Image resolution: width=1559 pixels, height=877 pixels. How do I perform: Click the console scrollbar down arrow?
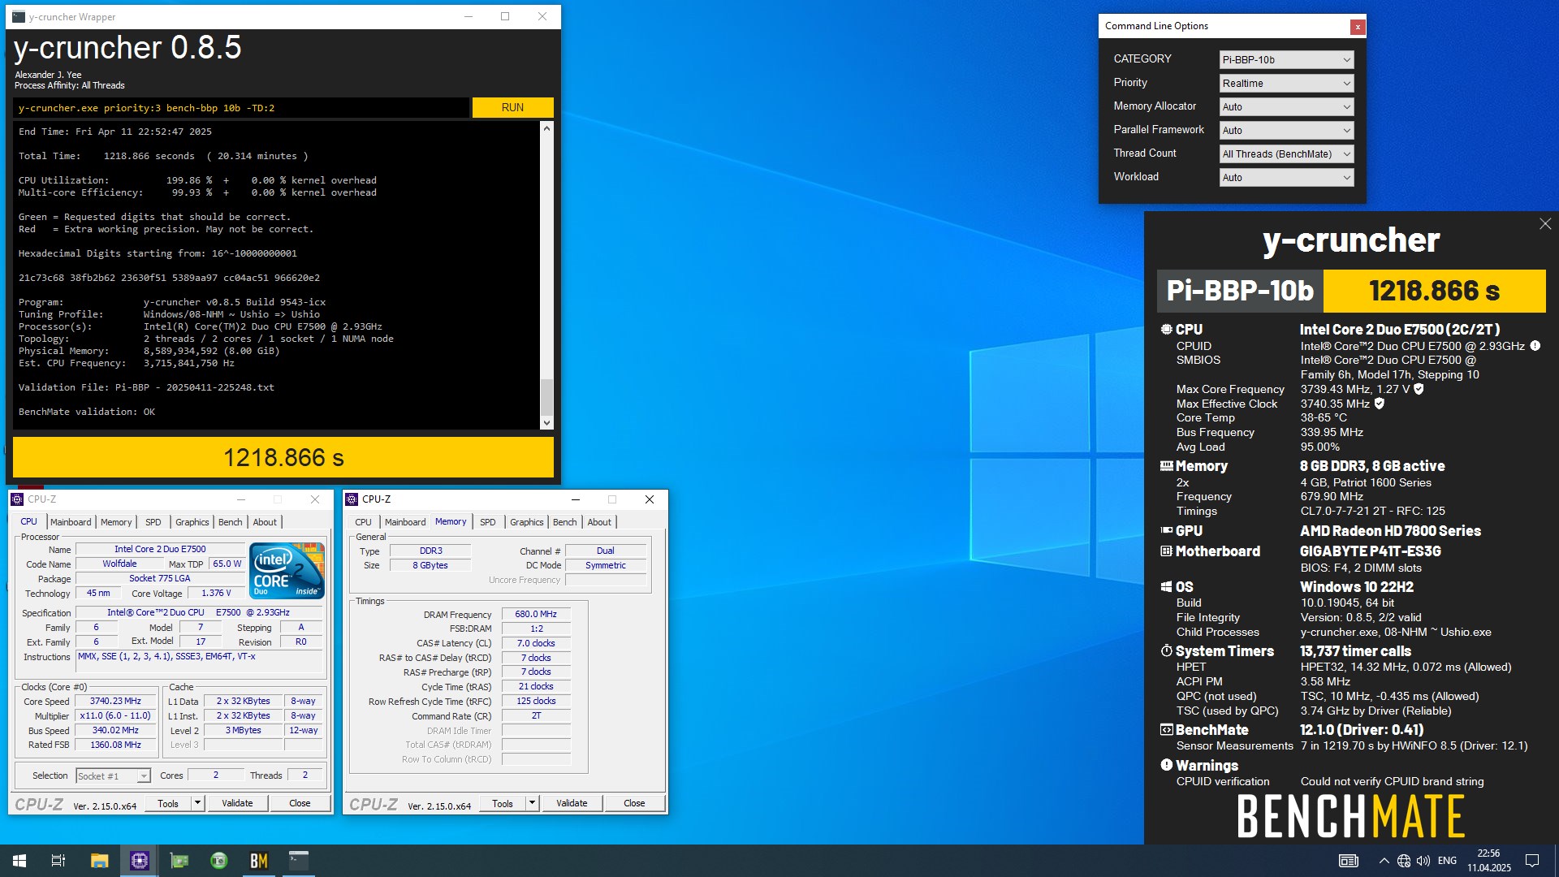pyautogui.click(x=546, y=422)
